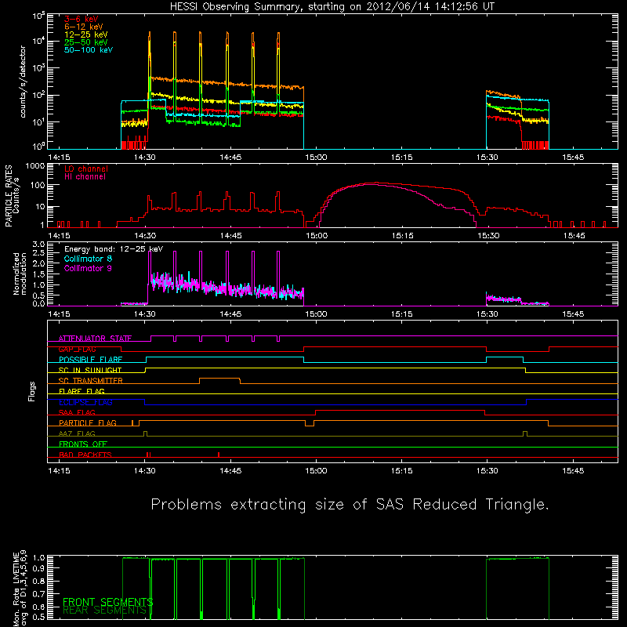Select the 3-6 keV legend label

(x=82, y=19)
